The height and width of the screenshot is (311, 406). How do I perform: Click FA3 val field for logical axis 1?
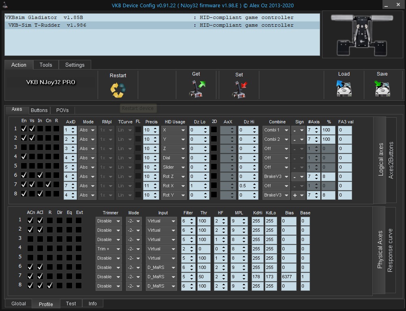click(345, 130)
